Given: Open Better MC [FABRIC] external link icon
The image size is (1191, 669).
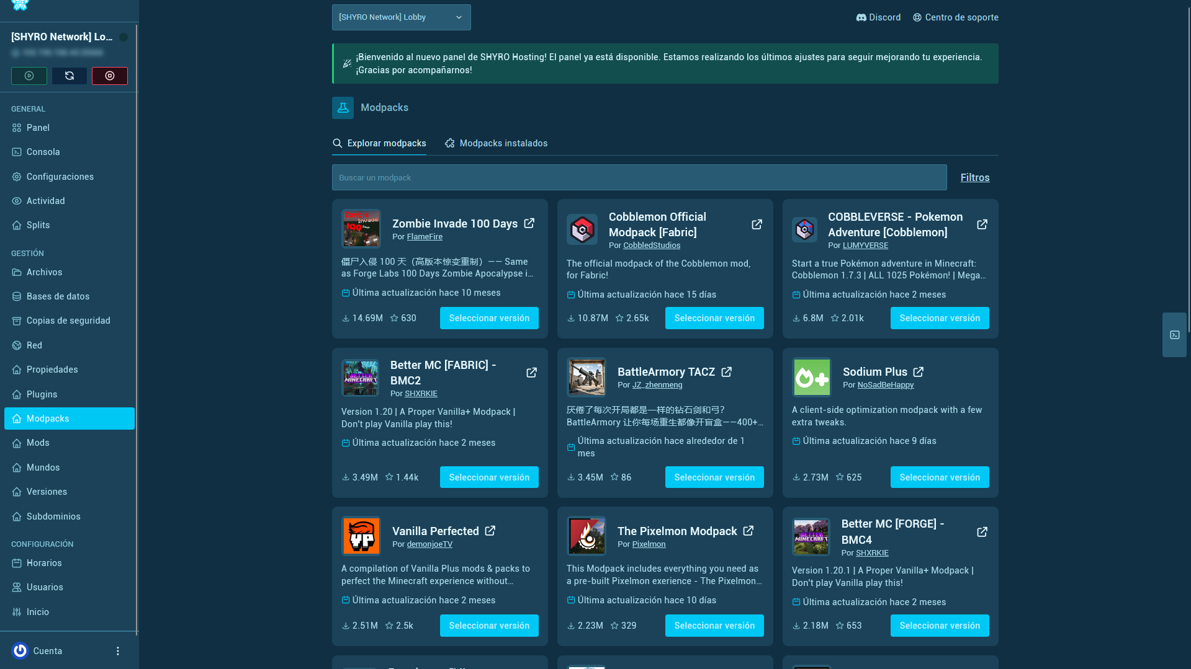Looking at the screenshot, I should pos(531,373).
